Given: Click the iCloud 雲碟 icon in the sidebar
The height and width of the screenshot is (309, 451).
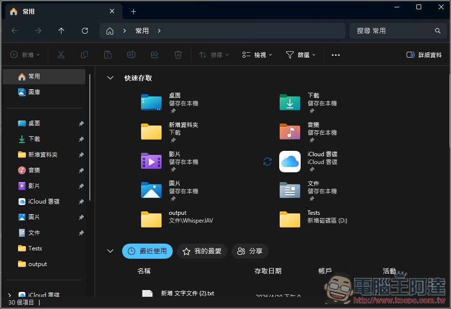Looking at the screenshot, I should [x=22, y=201].
